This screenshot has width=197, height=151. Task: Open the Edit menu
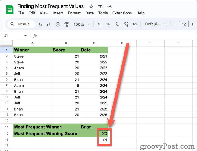(32, 13)
